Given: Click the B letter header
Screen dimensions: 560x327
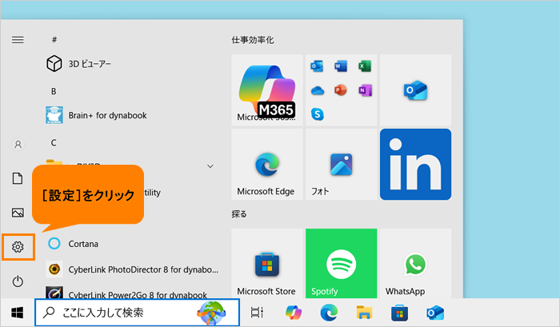Looking at the screenshot, I should click(x=54, y=91).
